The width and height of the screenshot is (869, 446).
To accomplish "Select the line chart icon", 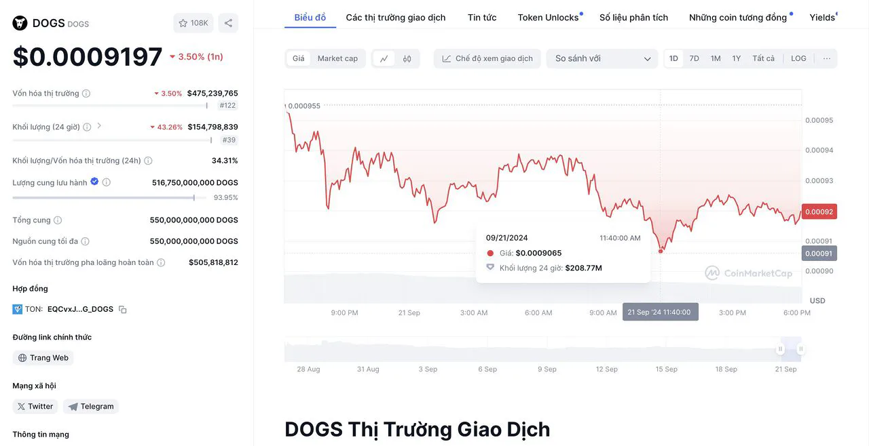I will click(x=384, y=59).
